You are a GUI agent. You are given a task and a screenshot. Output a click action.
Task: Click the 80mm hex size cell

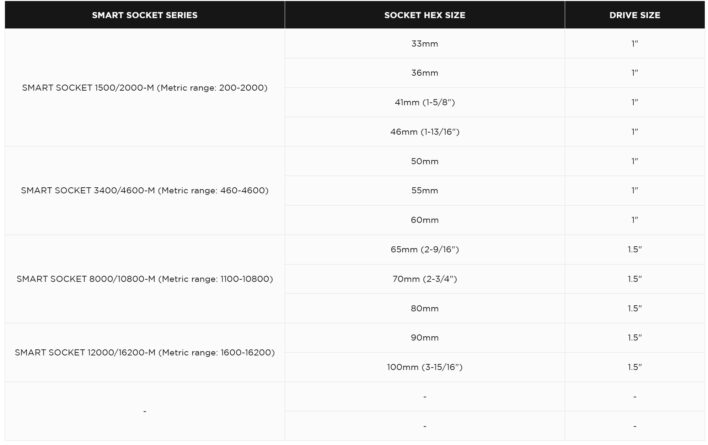click(425, 309)
